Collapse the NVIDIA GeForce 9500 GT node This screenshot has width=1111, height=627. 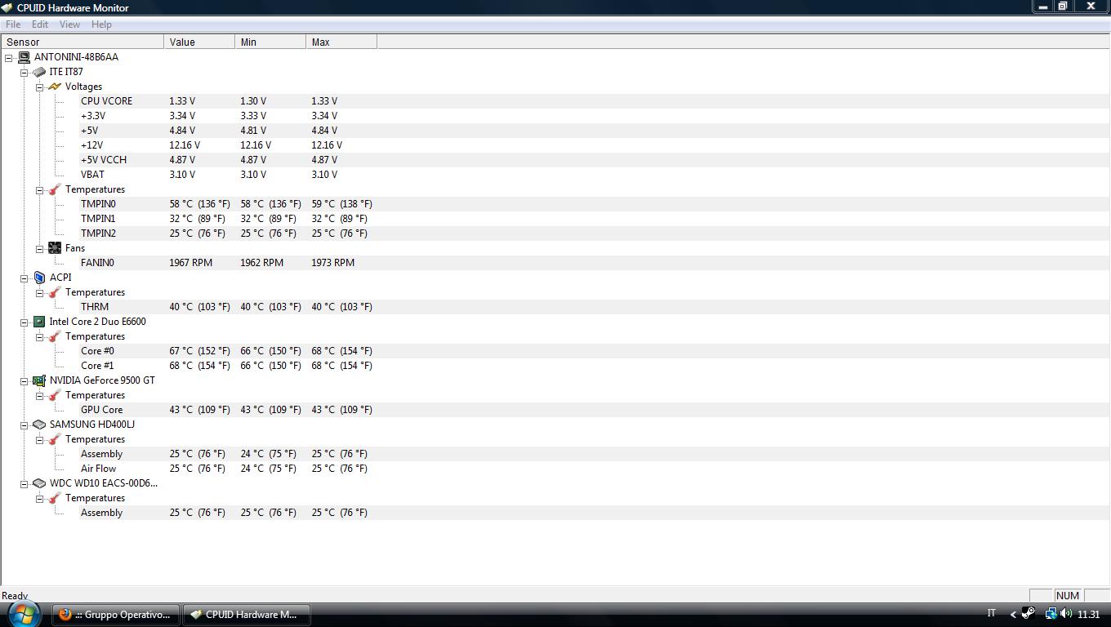[25, 381]
